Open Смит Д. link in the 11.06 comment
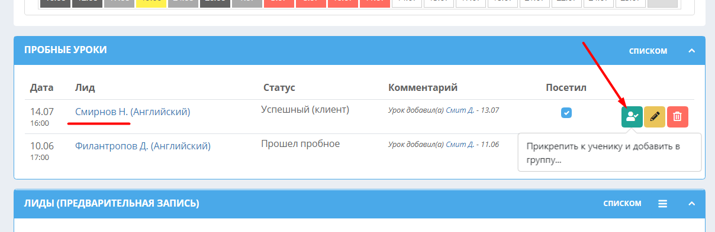Viewport: 715px width, 232px height. [x=459, y=145]
